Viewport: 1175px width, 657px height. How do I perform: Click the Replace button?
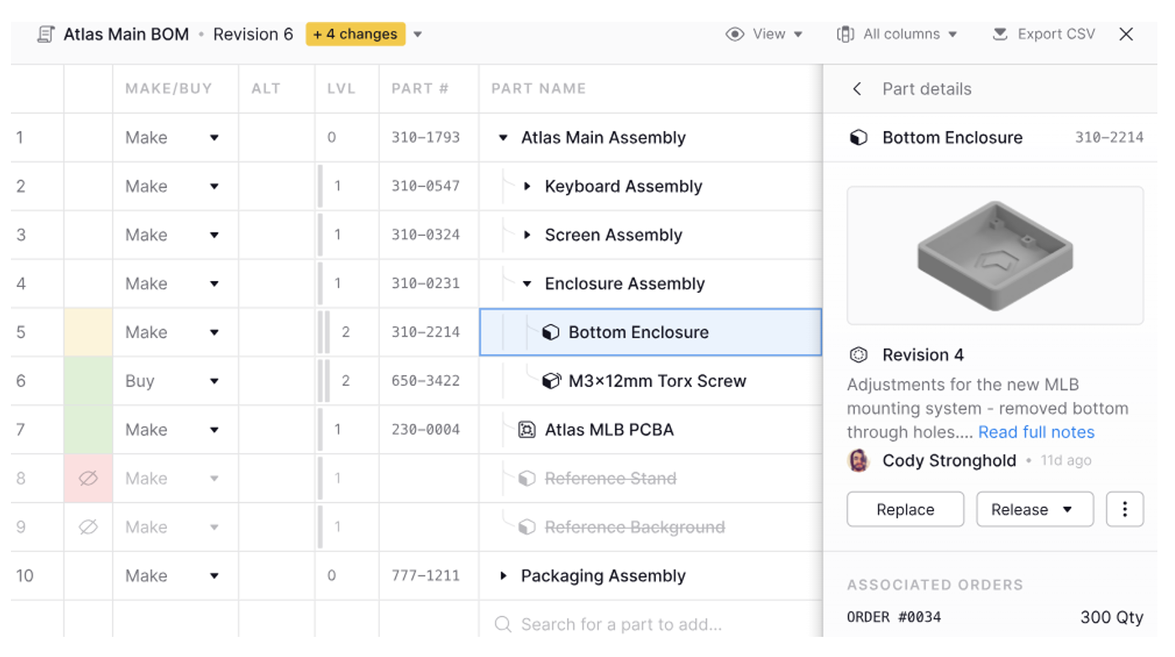(905, 509)
